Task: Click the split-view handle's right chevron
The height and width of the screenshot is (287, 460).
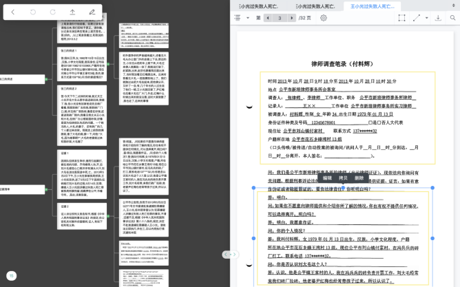Action: pos(234,255)
